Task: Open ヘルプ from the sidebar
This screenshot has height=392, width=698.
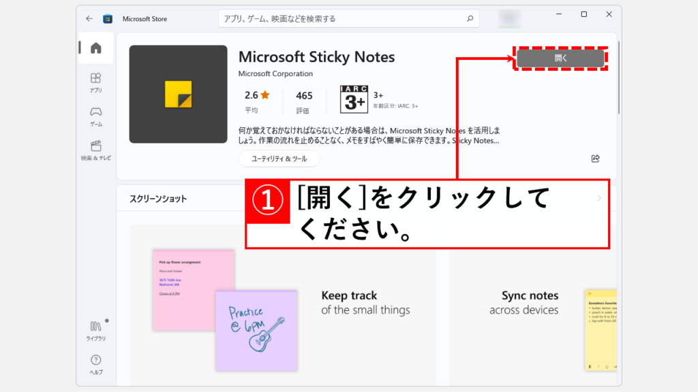Action: point(96,364)
